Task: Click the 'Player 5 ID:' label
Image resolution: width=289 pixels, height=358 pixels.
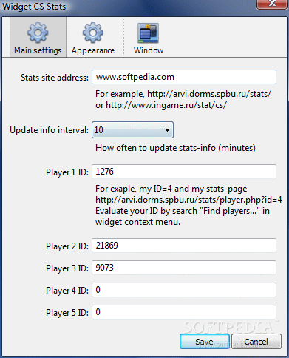Action: [67, 313]
